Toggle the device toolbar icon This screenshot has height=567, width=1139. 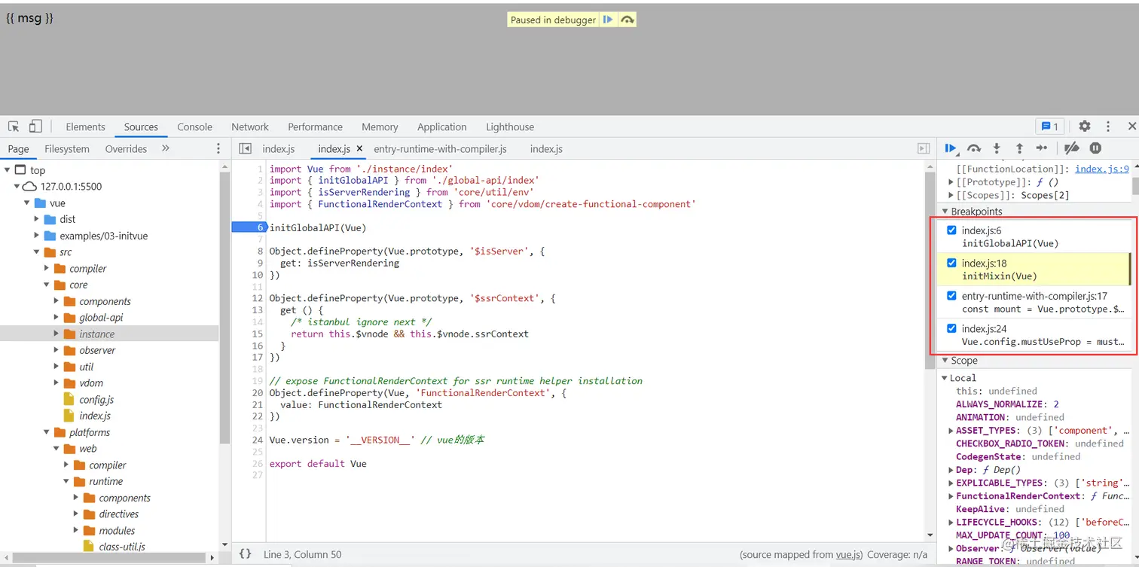35,127
